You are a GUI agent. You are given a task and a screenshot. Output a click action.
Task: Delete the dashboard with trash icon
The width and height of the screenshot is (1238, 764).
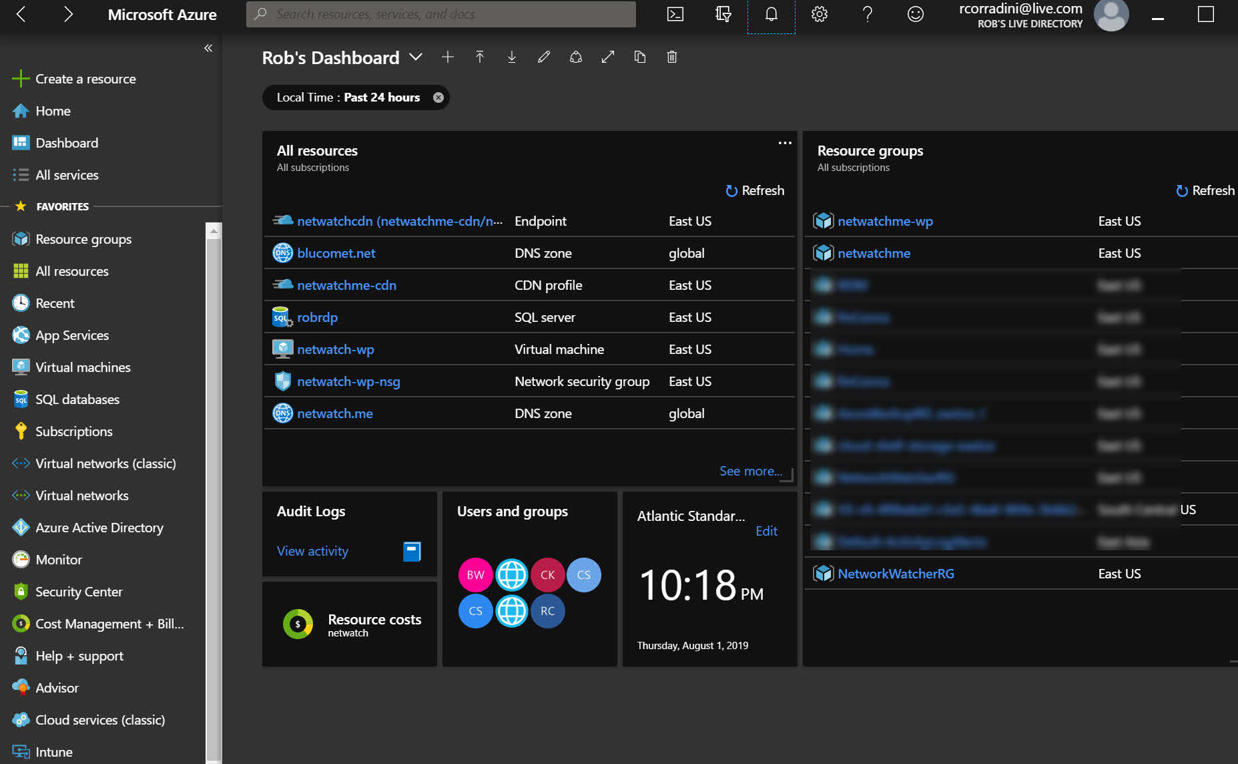672,57
